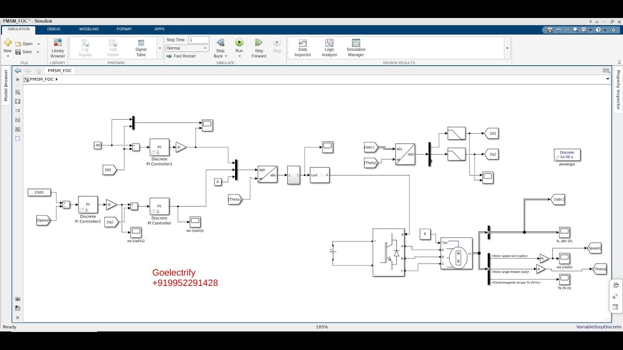Switch to the APPS tab

(159, 29)
